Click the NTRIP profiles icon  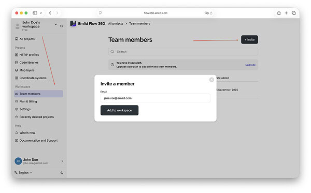(x=17, y=55)
